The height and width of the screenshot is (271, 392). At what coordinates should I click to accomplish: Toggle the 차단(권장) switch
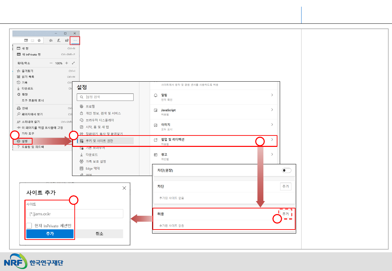[286, 170]
